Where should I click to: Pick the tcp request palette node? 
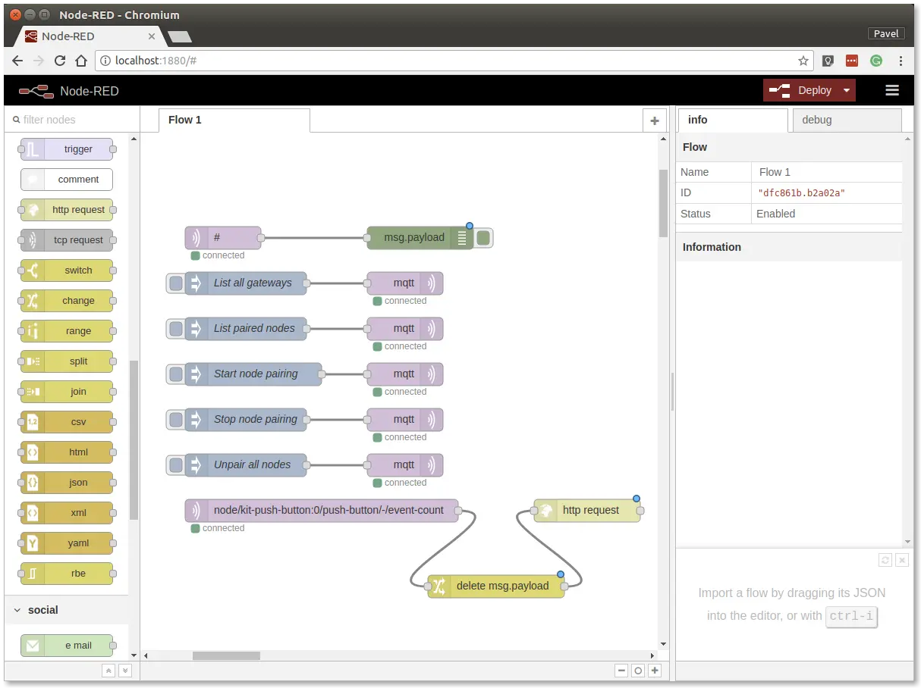pos(67,240)
